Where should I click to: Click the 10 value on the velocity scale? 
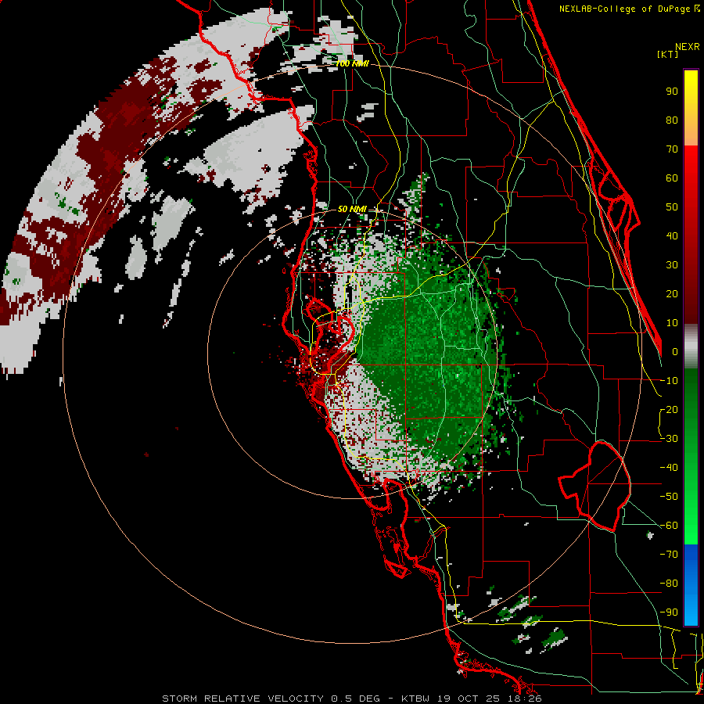click(672, 323)
